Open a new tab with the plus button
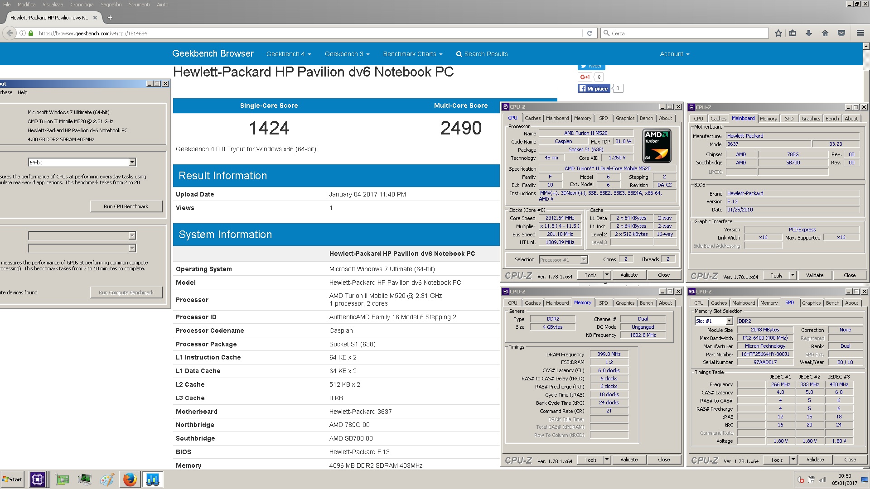The image size is (870, 489). 110,18
